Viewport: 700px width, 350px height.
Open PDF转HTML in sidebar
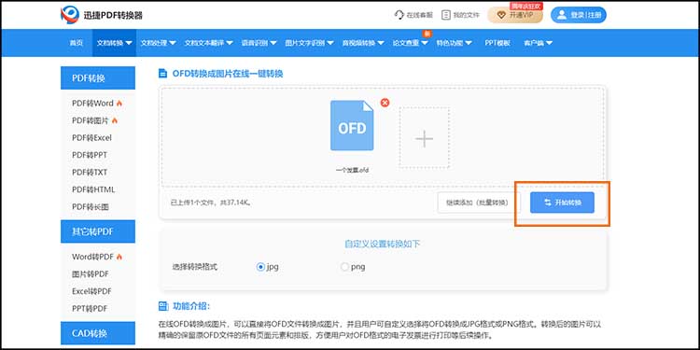pyautogui.click(x=93, y=189)
